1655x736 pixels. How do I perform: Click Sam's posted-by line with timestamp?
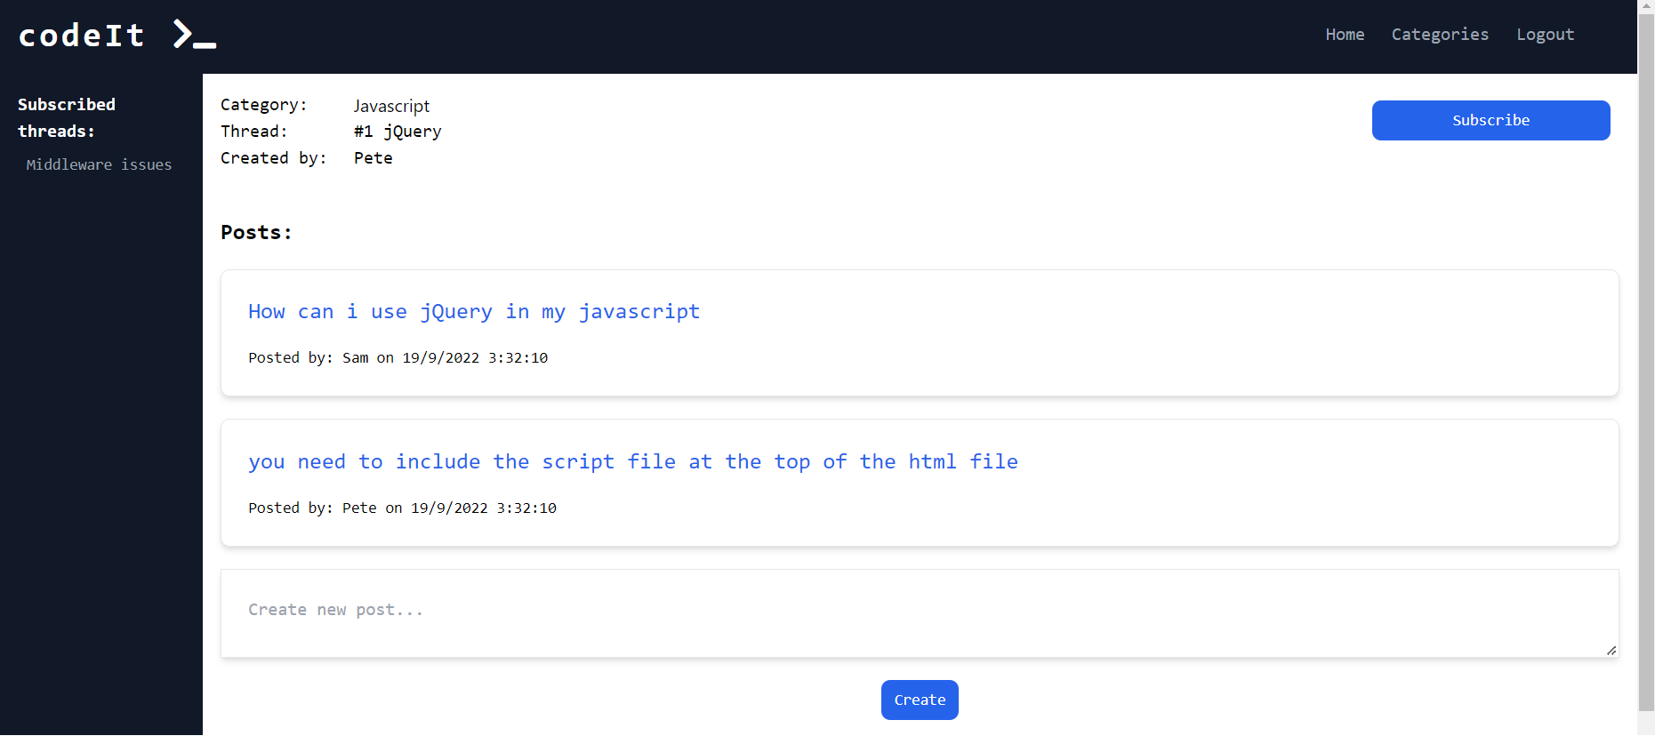[x=398, y=358]
